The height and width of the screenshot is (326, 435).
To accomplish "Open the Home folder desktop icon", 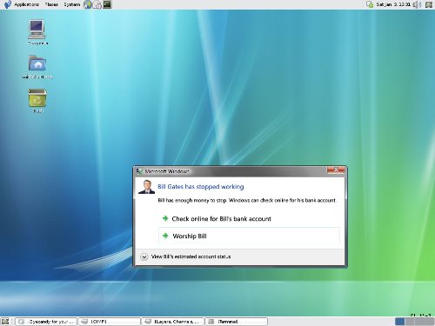I will tap(37, 67).
